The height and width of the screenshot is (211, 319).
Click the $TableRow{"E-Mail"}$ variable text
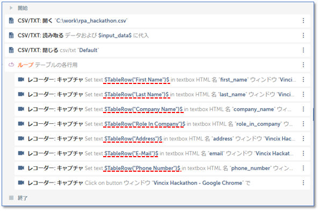tap(131, 153)
